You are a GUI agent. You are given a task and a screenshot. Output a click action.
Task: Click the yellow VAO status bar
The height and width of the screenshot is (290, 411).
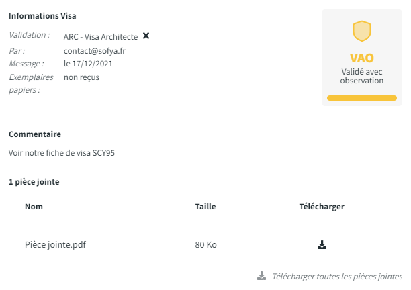click(361, 98)
